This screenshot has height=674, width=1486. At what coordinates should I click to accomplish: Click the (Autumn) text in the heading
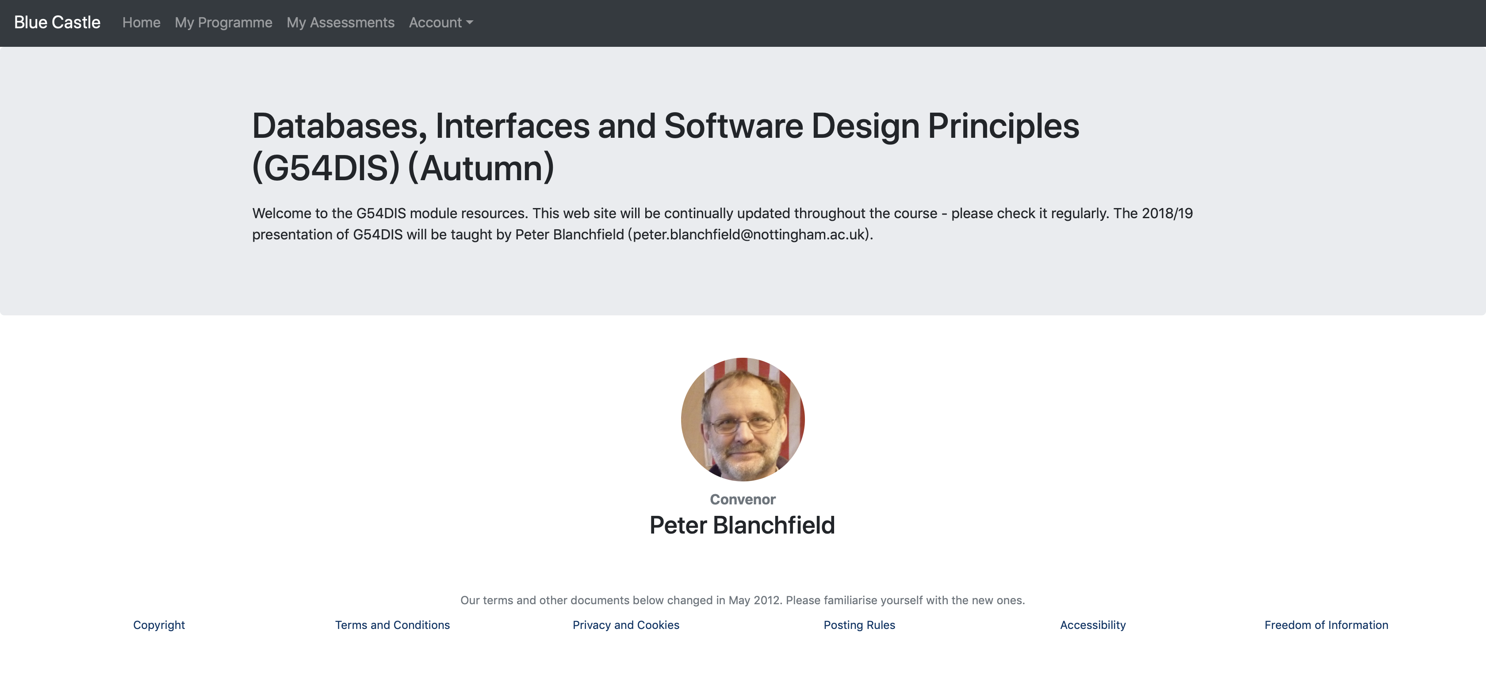(x=481, y=168)
